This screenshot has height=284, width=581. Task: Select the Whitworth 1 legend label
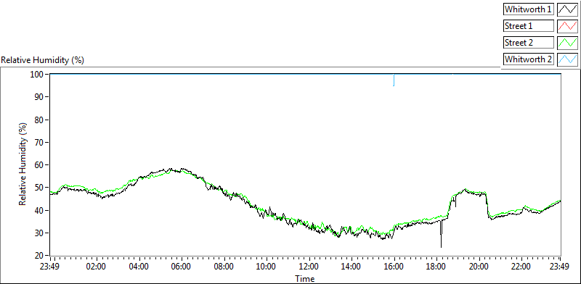click(x=529, y=9)
